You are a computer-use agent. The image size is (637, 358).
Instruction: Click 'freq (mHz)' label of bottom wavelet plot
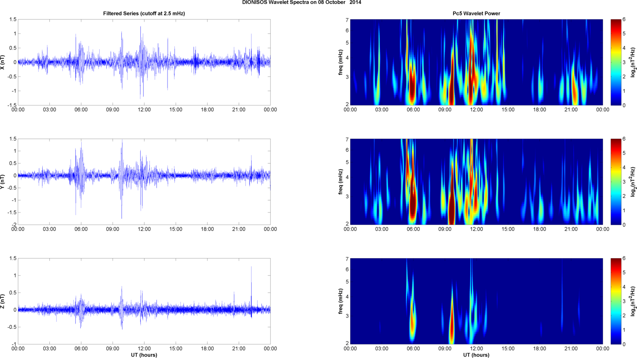coord(341,301)
